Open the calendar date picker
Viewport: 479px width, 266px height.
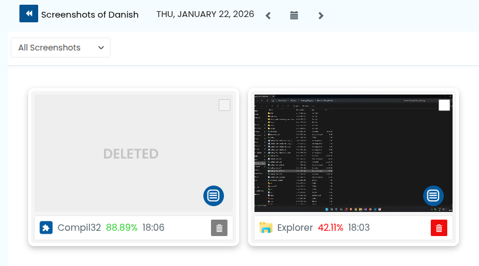(x=294, y=15)
